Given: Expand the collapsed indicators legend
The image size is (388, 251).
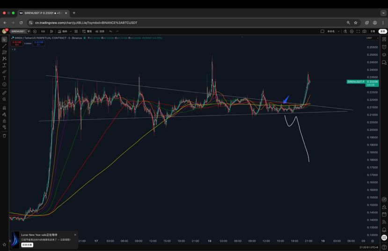Looking at the screenshot, I should [13, 49].
